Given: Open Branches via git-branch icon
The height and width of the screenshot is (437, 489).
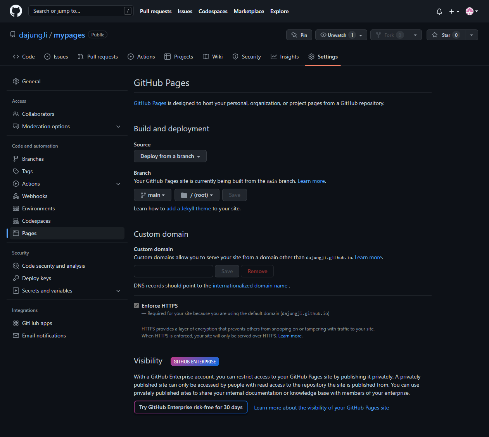Looking at the screenshot, I should pos(16,159).
